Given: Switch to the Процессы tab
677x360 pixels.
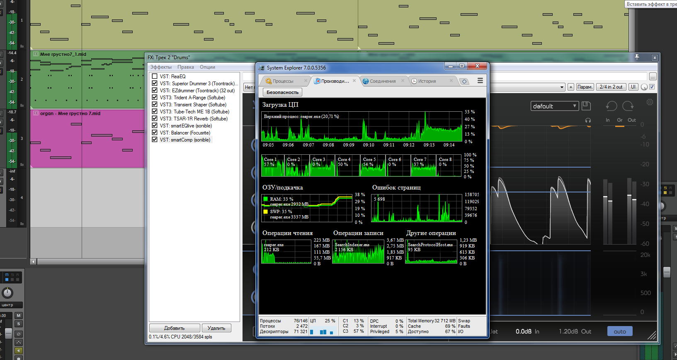Looking at the screenshot, I should tap(283, 81).
